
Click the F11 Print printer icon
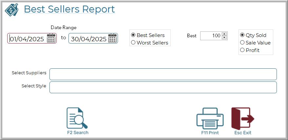(210, 118)
